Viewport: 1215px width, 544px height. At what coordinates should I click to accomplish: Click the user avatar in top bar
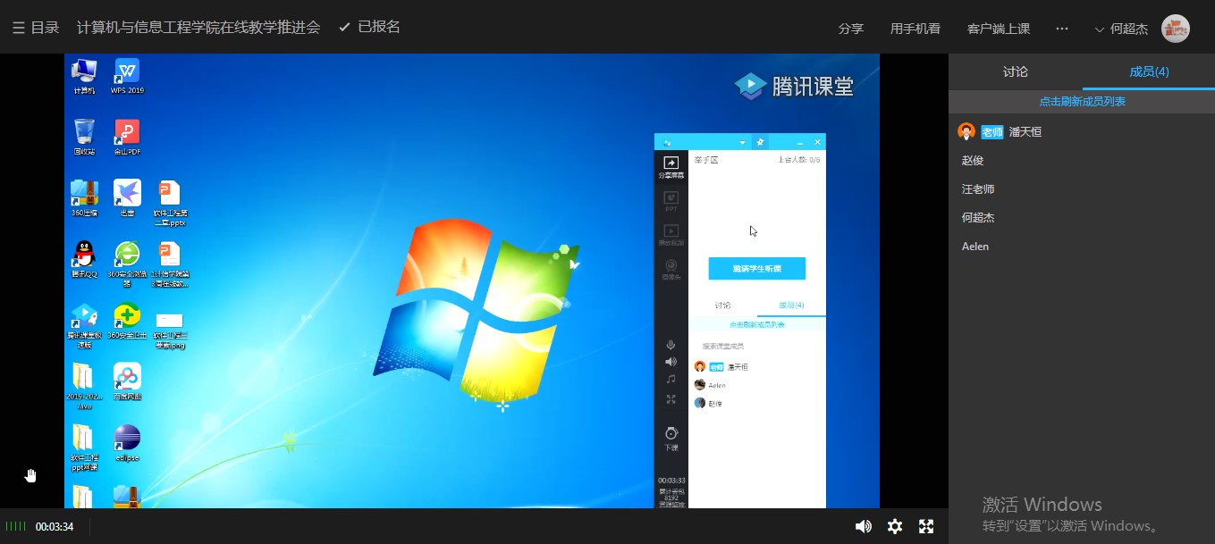1176,29
